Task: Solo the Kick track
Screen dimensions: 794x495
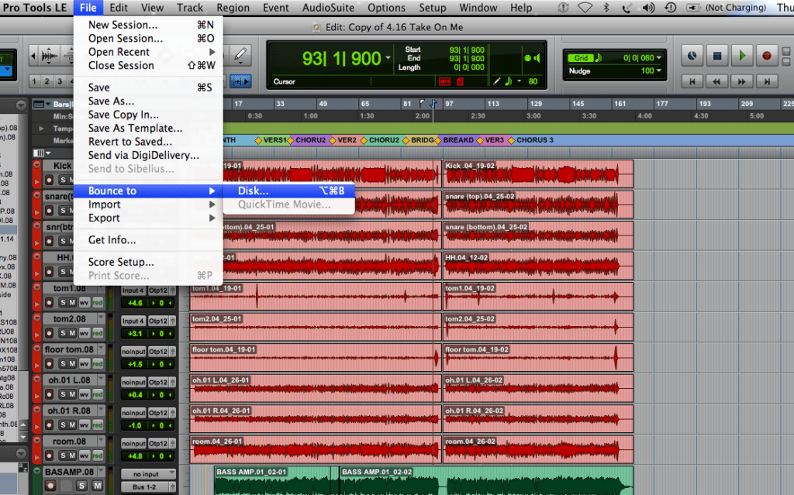Action: tap(64, 178)
